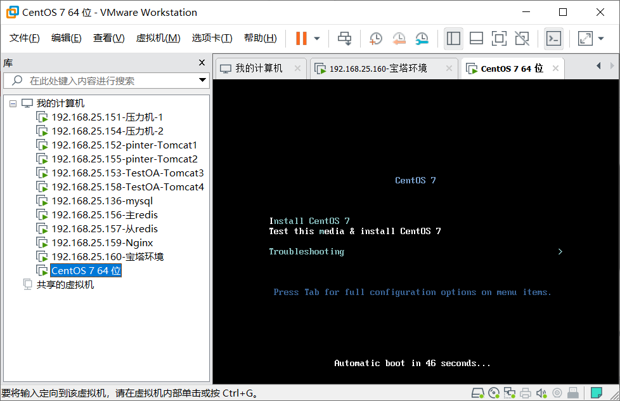Open the 选项卡(T) menu
This screenshot has height=401, width=620.
[x=212, y=38]
